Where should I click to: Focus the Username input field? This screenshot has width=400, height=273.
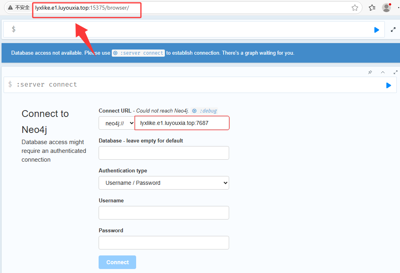pyautogui.click(x=164, y=212)
